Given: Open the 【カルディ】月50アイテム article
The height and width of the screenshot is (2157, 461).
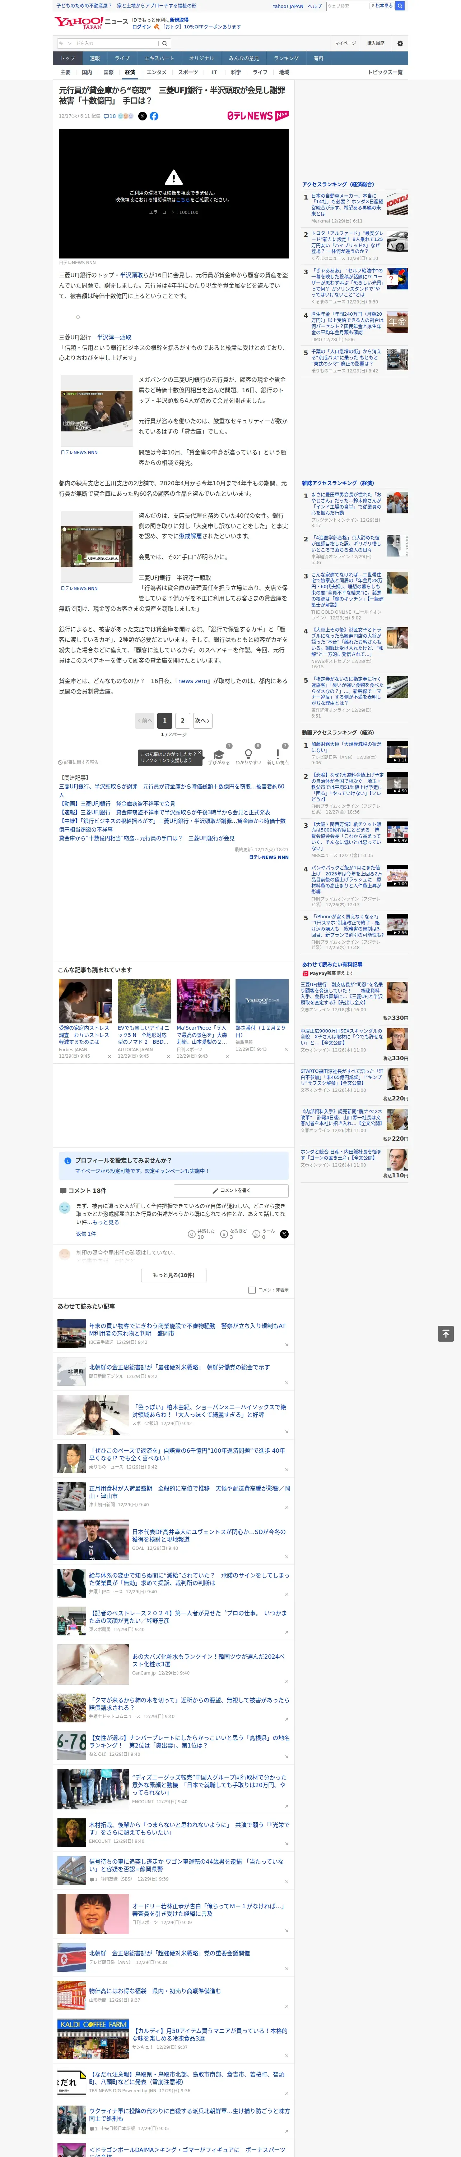Looking at the screenshot, I should [209, 2034].
